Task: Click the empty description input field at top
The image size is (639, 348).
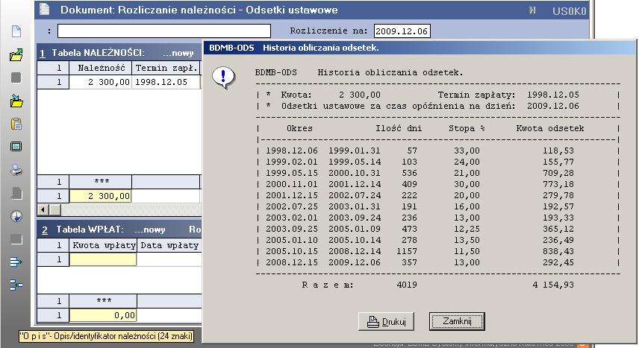Action: click(x=163, y=31)
